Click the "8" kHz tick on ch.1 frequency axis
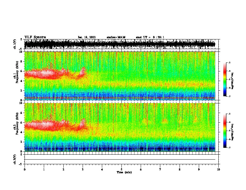Viewport: 246px width, 190px height. [x=22, y=61]
